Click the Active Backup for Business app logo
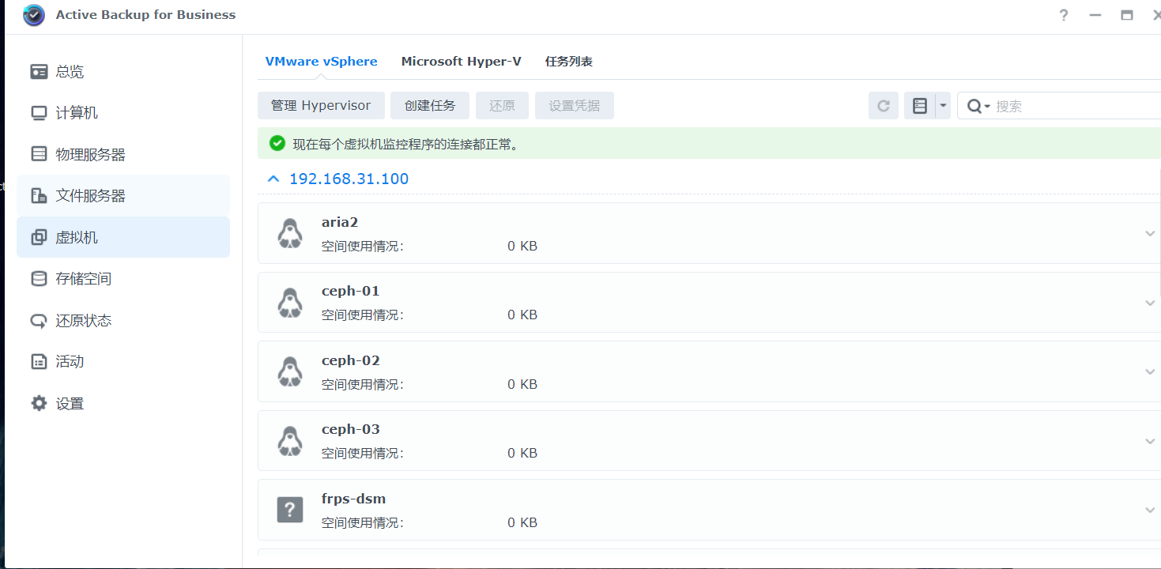The width and height of the screenshot is (1161, 569). coord(34,15)
